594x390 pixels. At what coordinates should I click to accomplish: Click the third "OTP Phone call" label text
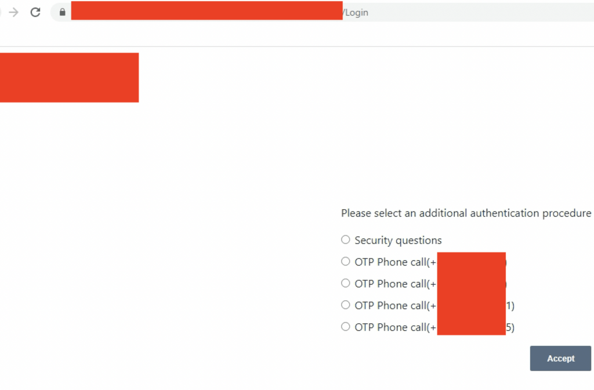(390, 305)
